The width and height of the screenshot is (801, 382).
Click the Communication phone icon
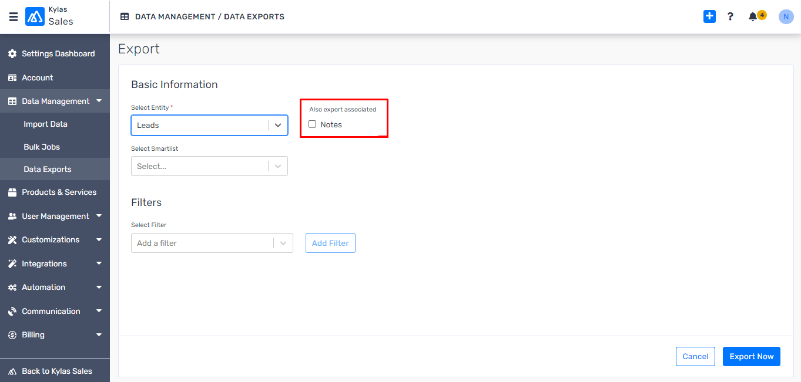point(12,312)
